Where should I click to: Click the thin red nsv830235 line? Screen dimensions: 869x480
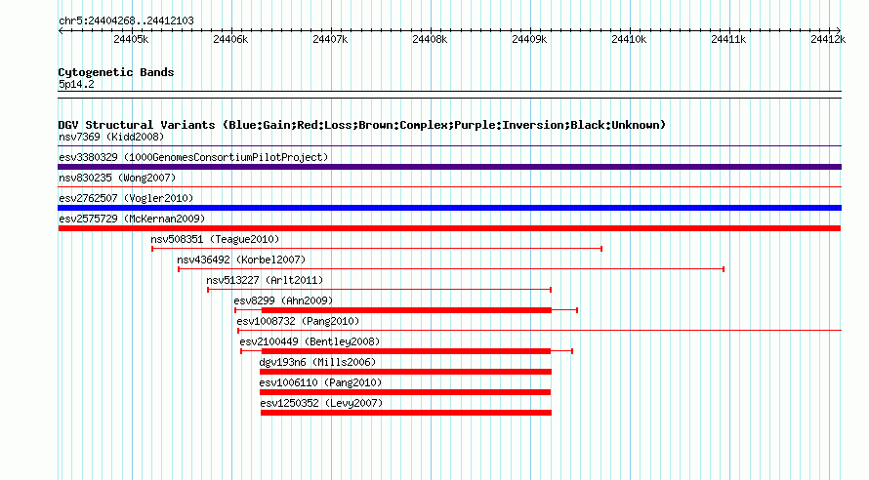(x=449, y=187)
